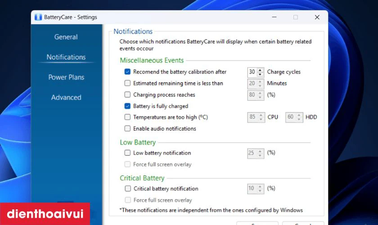This screenshot has width=378, height=225.
Task: Click the BatteryCare app icon in title bar
Action: [x=38, y=17]
